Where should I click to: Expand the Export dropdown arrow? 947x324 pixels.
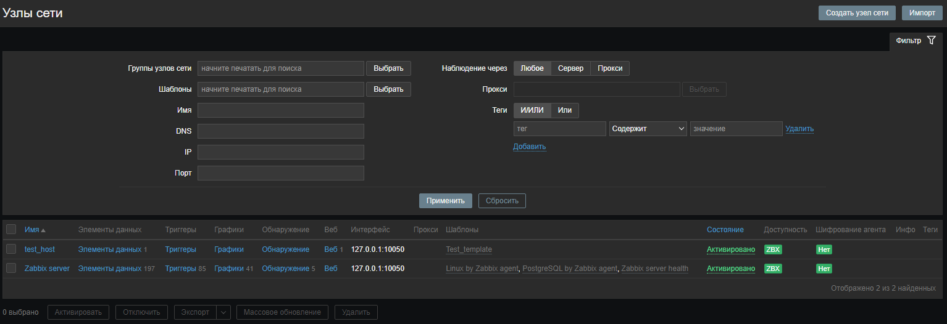pyautogui.click(x=224, y=312)
